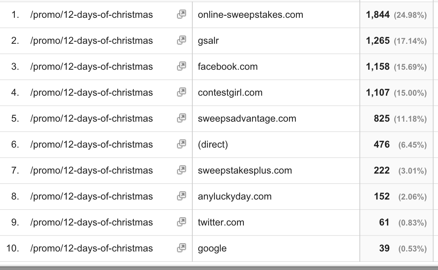Open external link icon in row 1

tap(181, 14)
